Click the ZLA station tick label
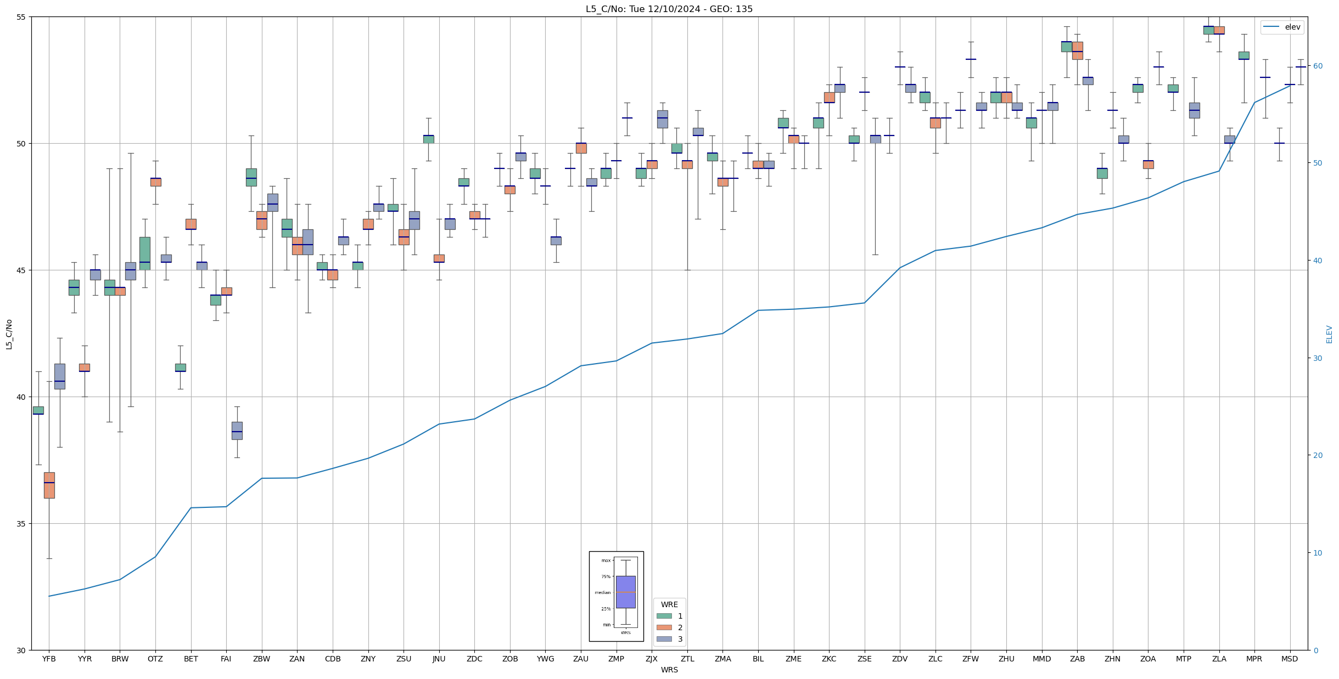 1219,659
